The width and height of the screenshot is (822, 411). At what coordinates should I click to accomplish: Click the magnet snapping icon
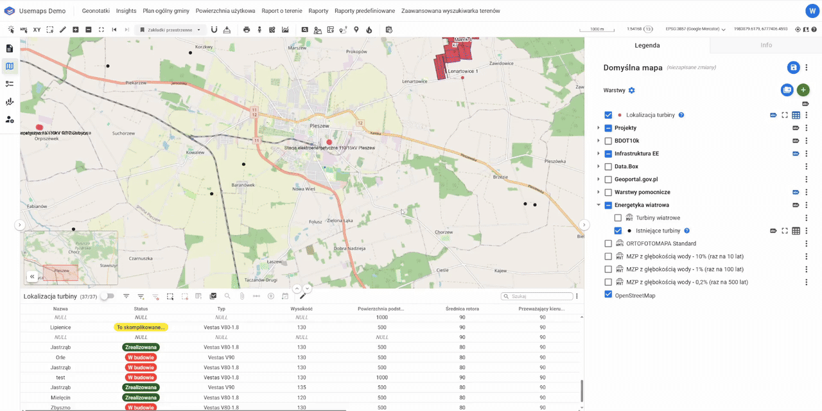click(214, 30)
